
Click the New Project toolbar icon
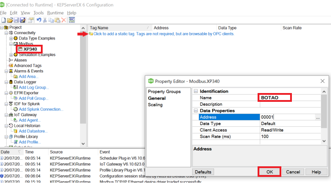click(x=3, y=20)
